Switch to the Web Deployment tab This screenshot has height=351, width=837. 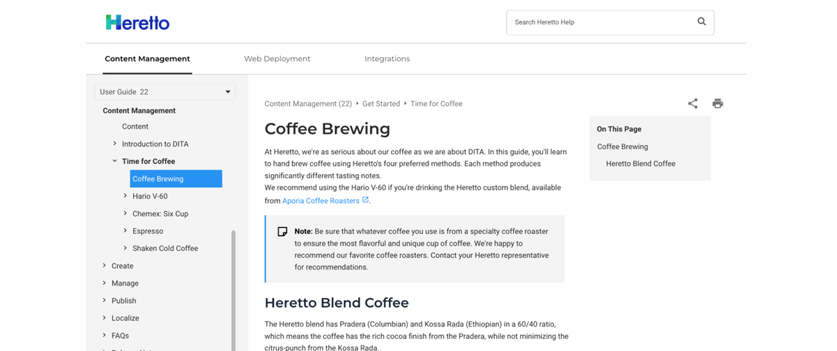[277, 59]
